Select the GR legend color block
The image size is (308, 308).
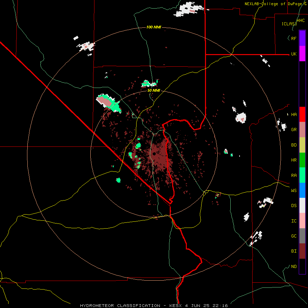pos(302,130)
